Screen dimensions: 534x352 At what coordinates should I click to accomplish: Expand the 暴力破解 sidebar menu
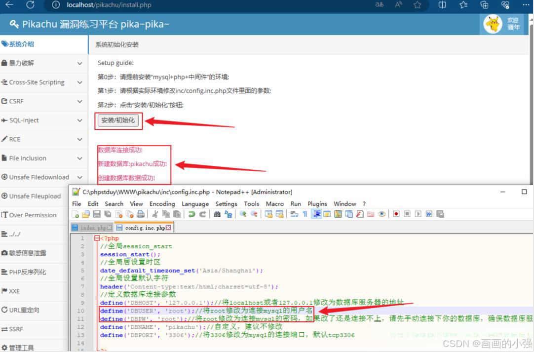click(44, 63)
